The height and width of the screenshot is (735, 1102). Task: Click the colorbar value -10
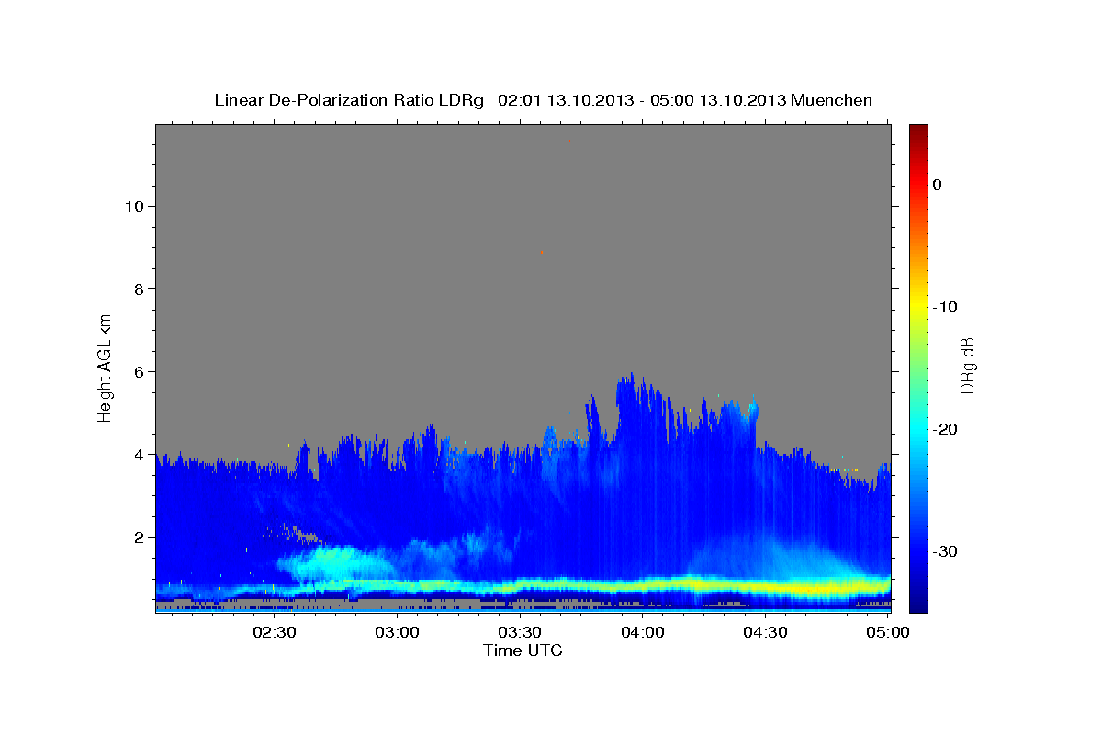(946, 307)
